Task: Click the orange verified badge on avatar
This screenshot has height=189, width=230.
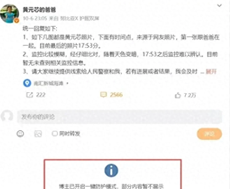Action: pyautogui.click(x=17, y=21)
